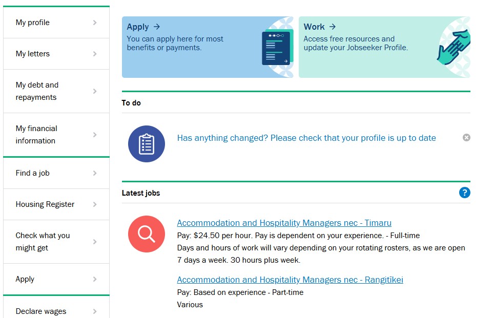Open Latest jobs help question mark
This screenshot has height=318, width=494.
(465, 193)
